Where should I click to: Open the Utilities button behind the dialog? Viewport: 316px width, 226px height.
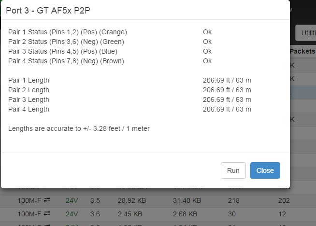pyautogui.click(x=306, y=33)
